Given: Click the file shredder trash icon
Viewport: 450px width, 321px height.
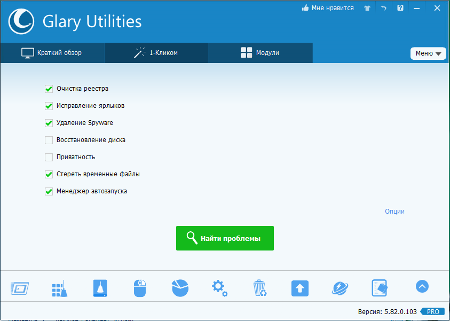Looking at the screenshot, I should [259, 287].
